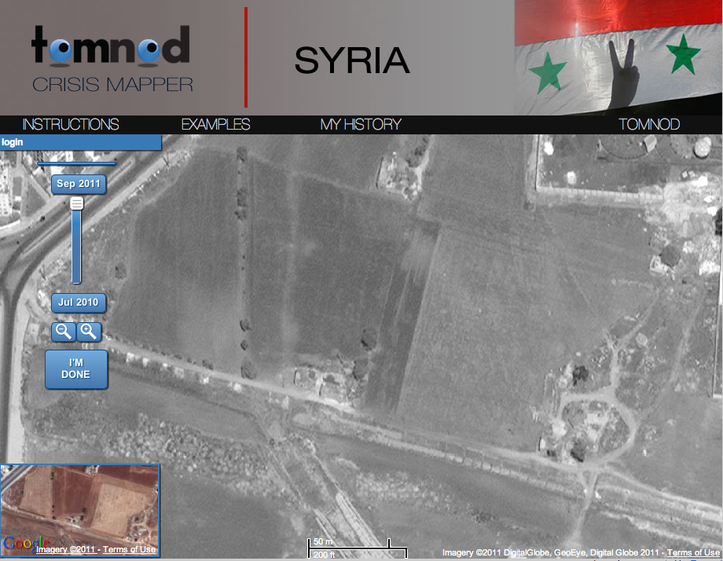Screen dimensions: 723x561
Task: Click the Syrian flag banner image
Action: [x=618, y=57]
